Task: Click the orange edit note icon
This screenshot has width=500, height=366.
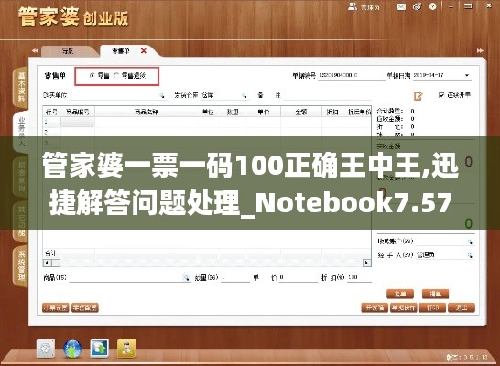Action: [x=418, y=96]
